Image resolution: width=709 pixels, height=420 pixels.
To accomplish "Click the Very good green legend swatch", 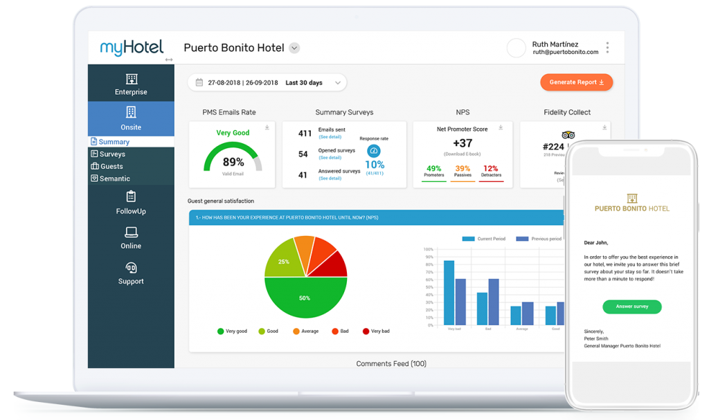I will [220, 331].
